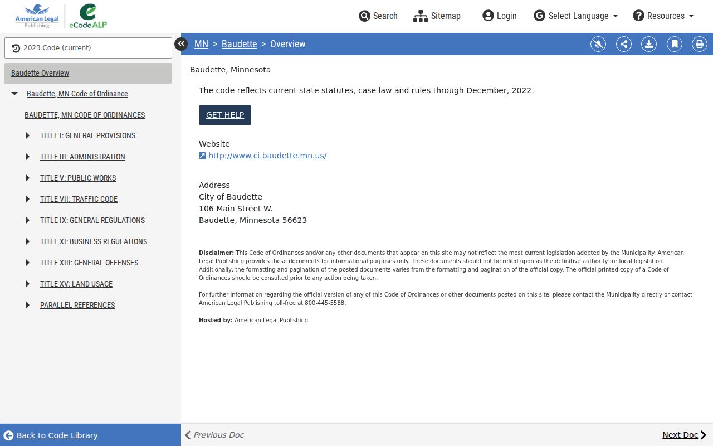The image size is (713, 446).
Task: Click the Login link
Action: [500, 16]
